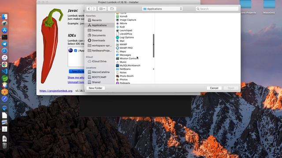Open Google Chrome from the Dock

(x=4, y=65)
